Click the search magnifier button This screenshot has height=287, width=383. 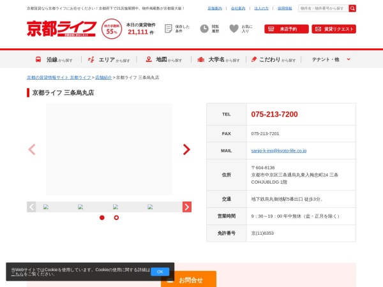tap(352, 8)
